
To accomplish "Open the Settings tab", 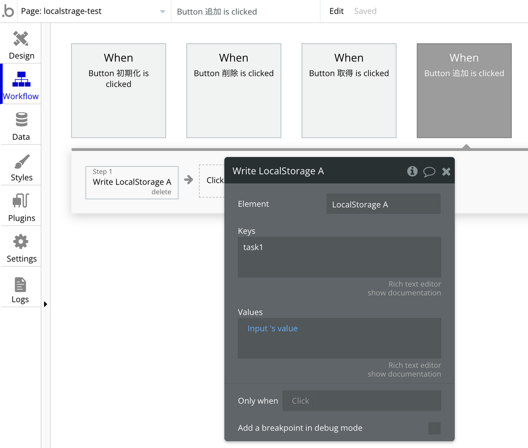I will (21, 248).
